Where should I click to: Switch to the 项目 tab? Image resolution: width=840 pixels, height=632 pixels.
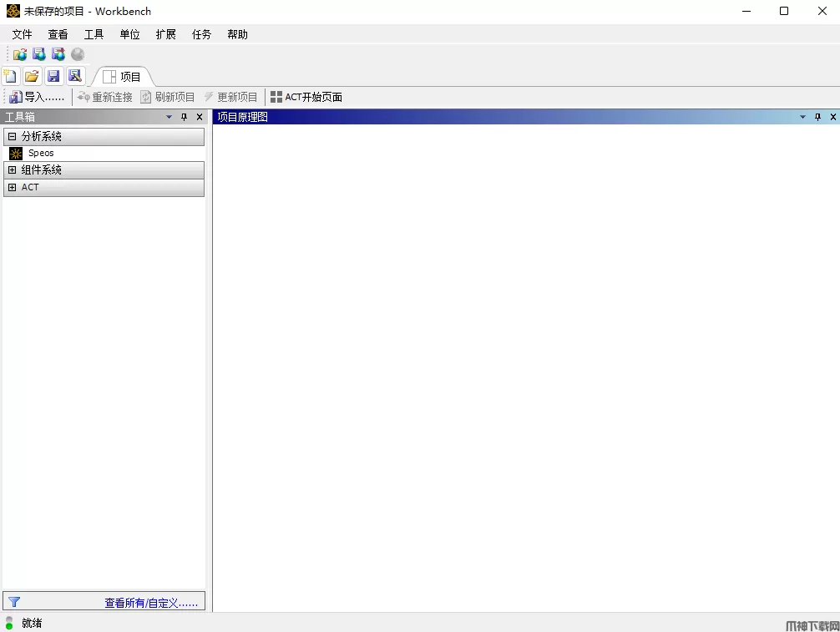(x=123, y=77)
